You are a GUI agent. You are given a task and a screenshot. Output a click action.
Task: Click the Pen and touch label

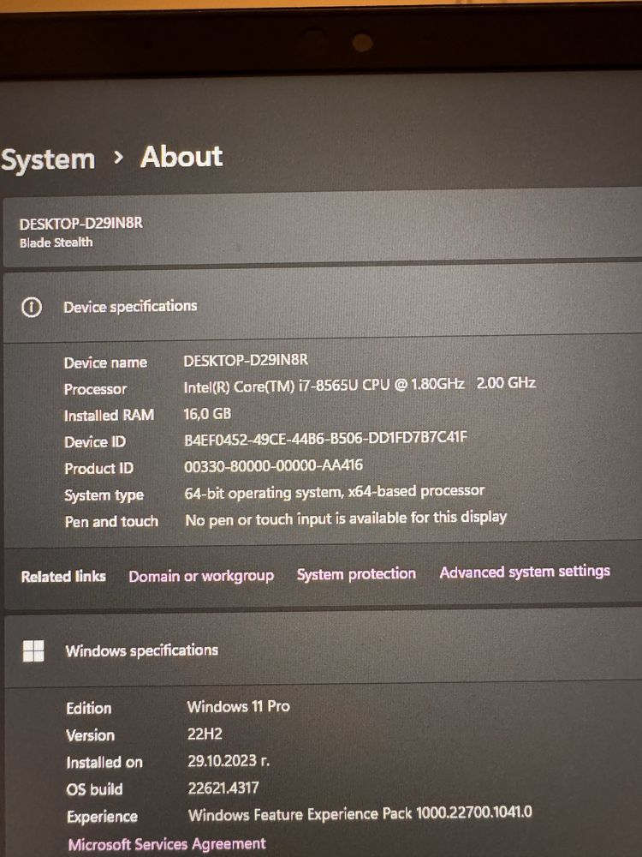point(111,522)
